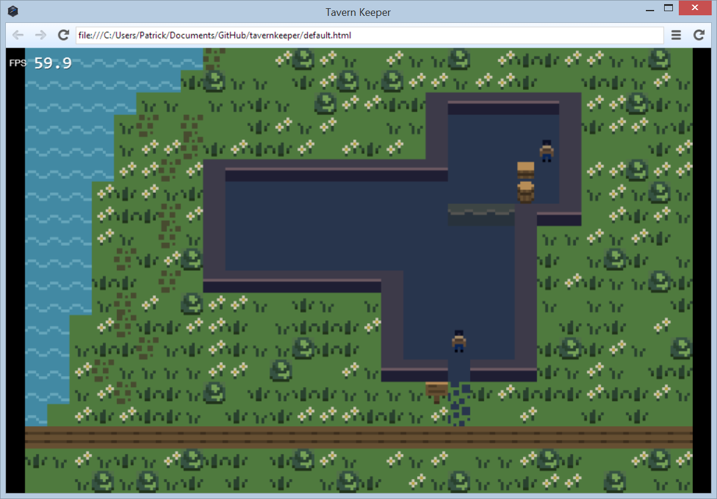Viewport: 717px width, 499px height.
Task: Click the browser back arrow
Action: coord(18,35)
